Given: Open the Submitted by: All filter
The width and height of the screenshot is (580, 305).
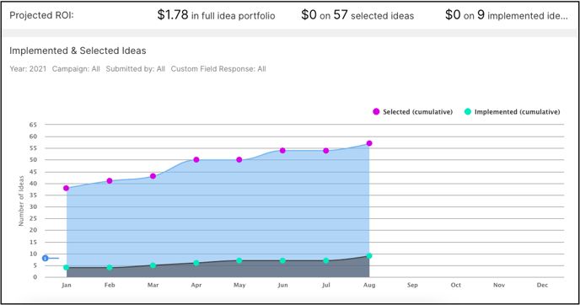Looking at the screenshot, I should coord(136,69).
